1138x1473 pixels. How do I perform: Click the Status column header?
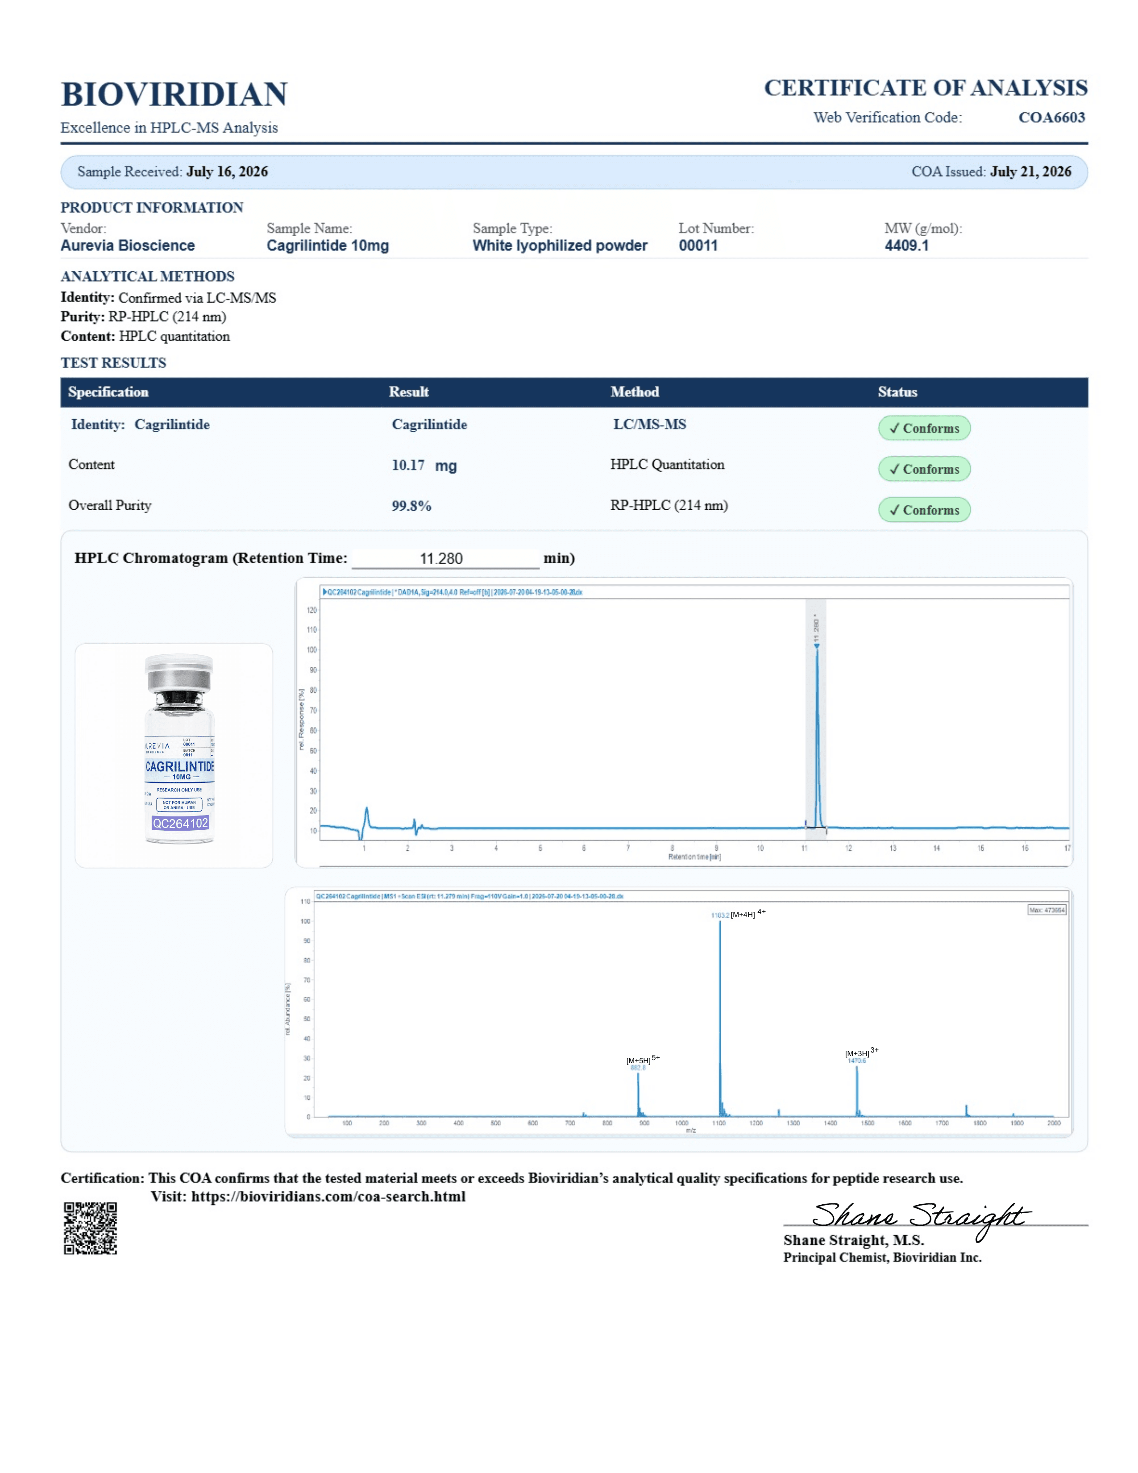(x=897, y=392)
